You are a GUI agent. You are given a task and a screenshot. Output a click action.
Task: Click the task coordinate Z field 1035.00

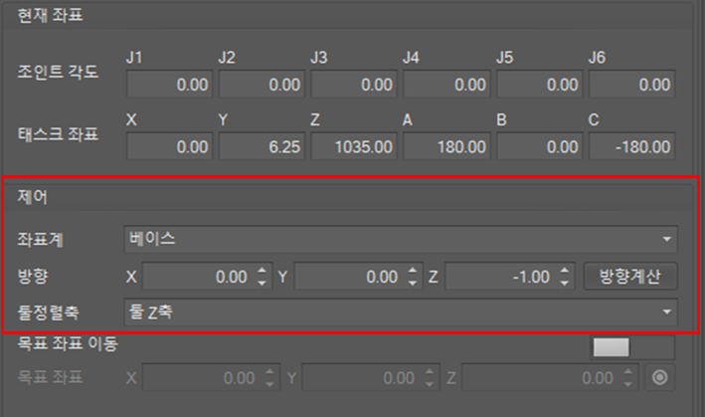pos(353,146)
